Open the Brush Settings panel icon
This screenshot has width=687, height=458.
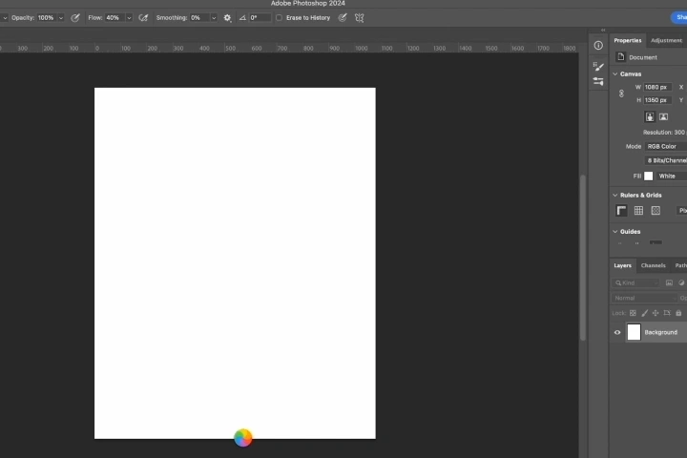pyautogui.click(x=598, y=67)
